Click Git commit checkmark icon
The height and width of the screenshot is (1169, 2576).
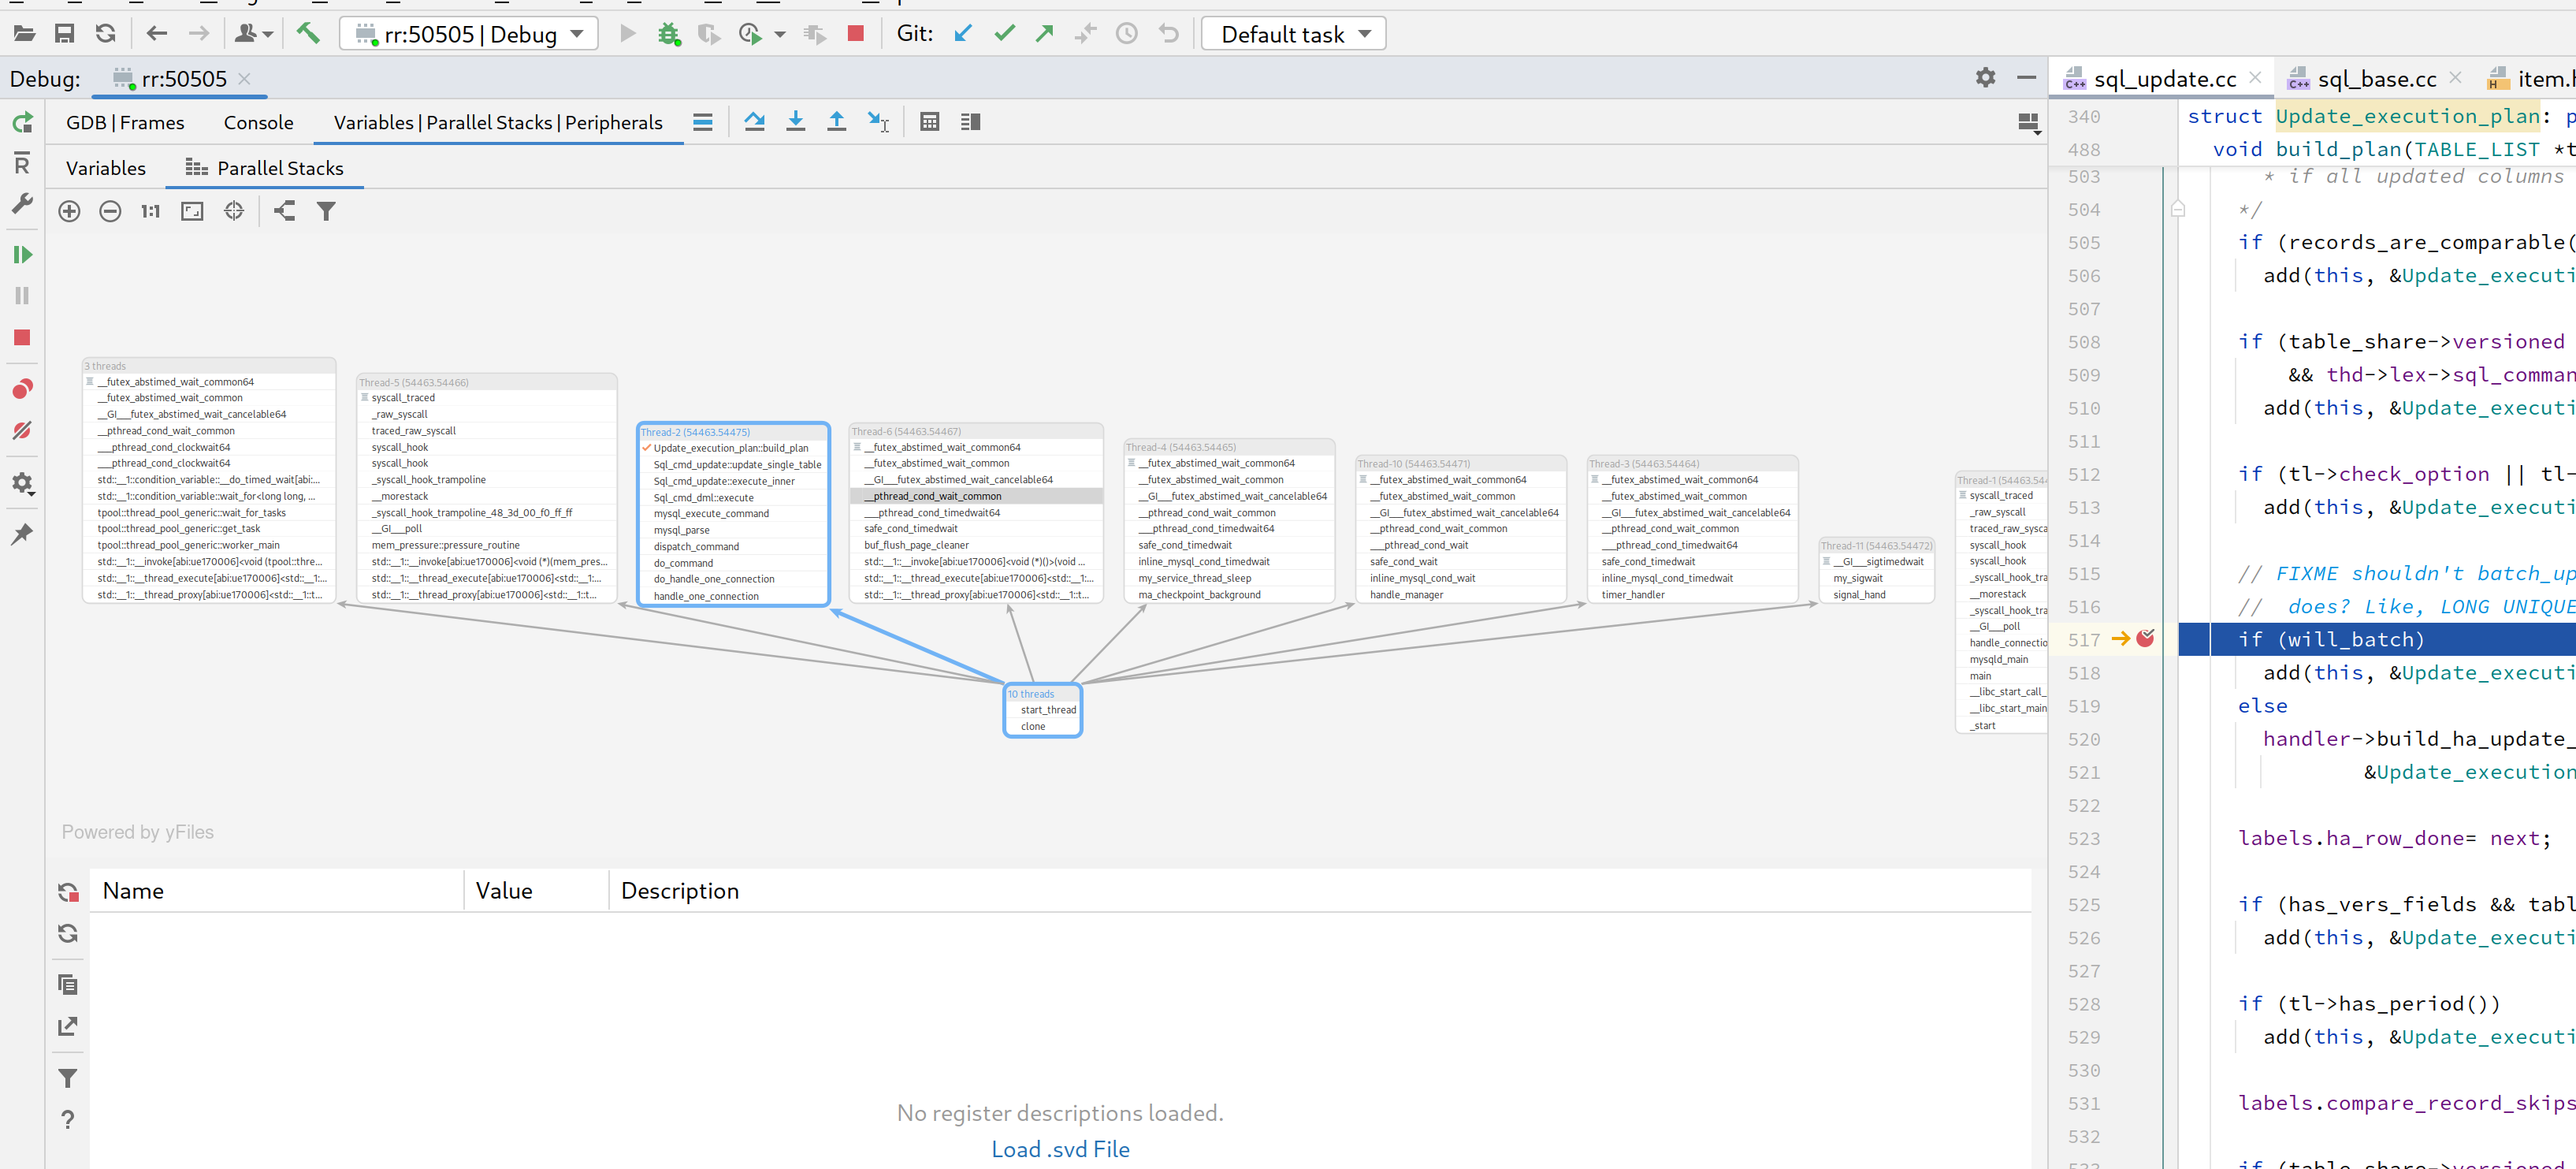tap(1004, 33)
